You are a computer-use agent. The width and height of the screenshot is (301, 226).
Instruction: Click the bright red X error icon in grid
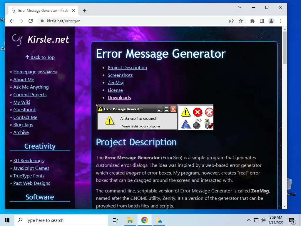click(198, 112)
